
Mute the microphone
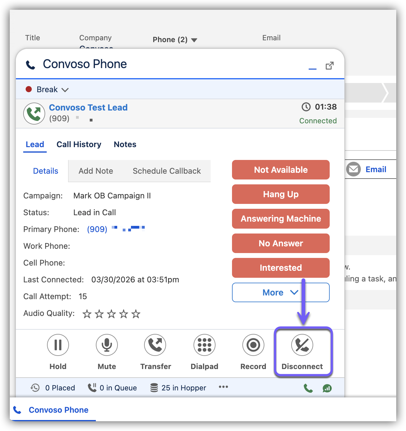tap(107, 345)
